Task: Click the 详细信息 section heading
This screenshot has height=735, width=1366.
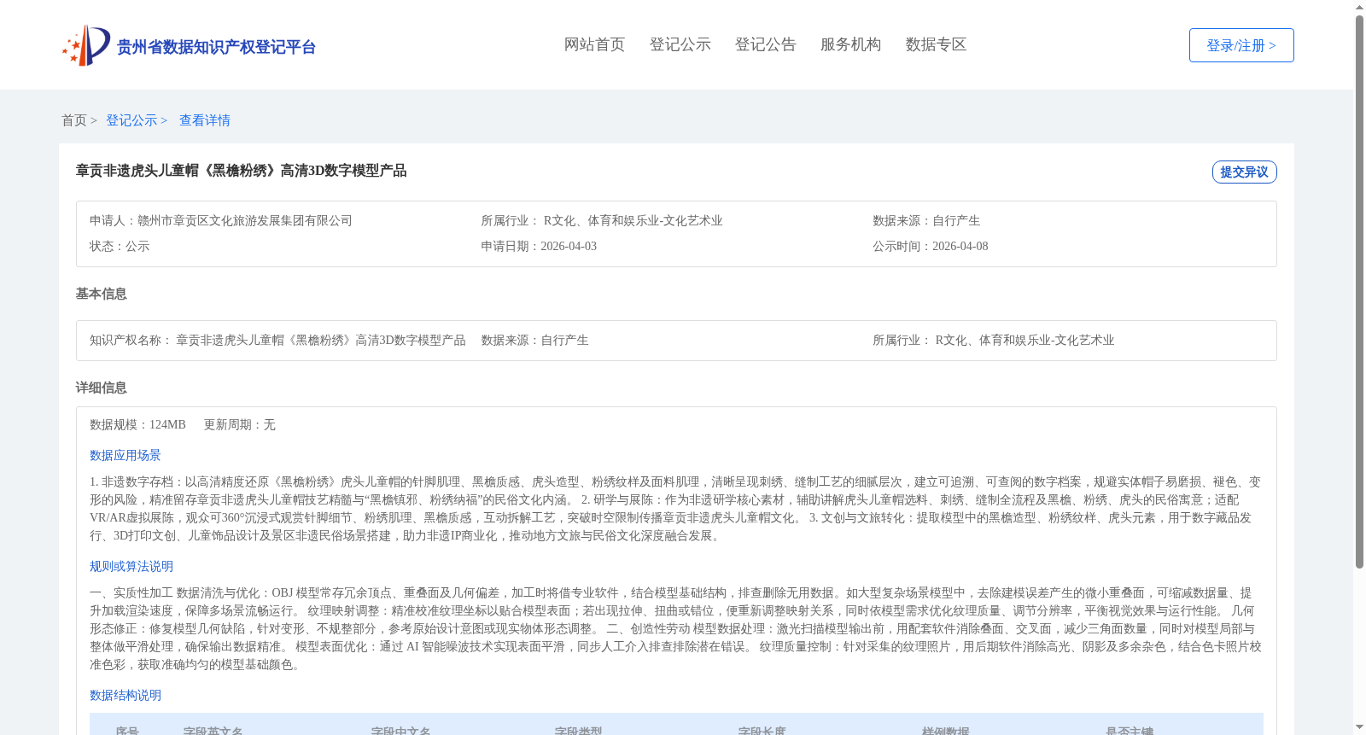Action: tap(102, 388)
